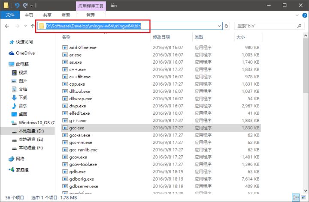Select 本地磁盘 (F:) drive

(x=27, y=148)
